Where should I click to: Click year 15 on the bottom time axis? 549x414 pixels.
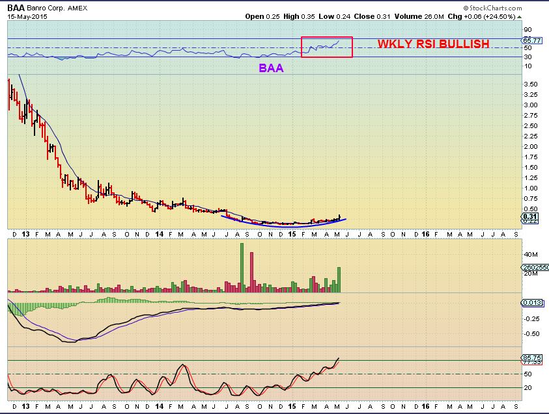pyautogui.click(x=292, y=406)
